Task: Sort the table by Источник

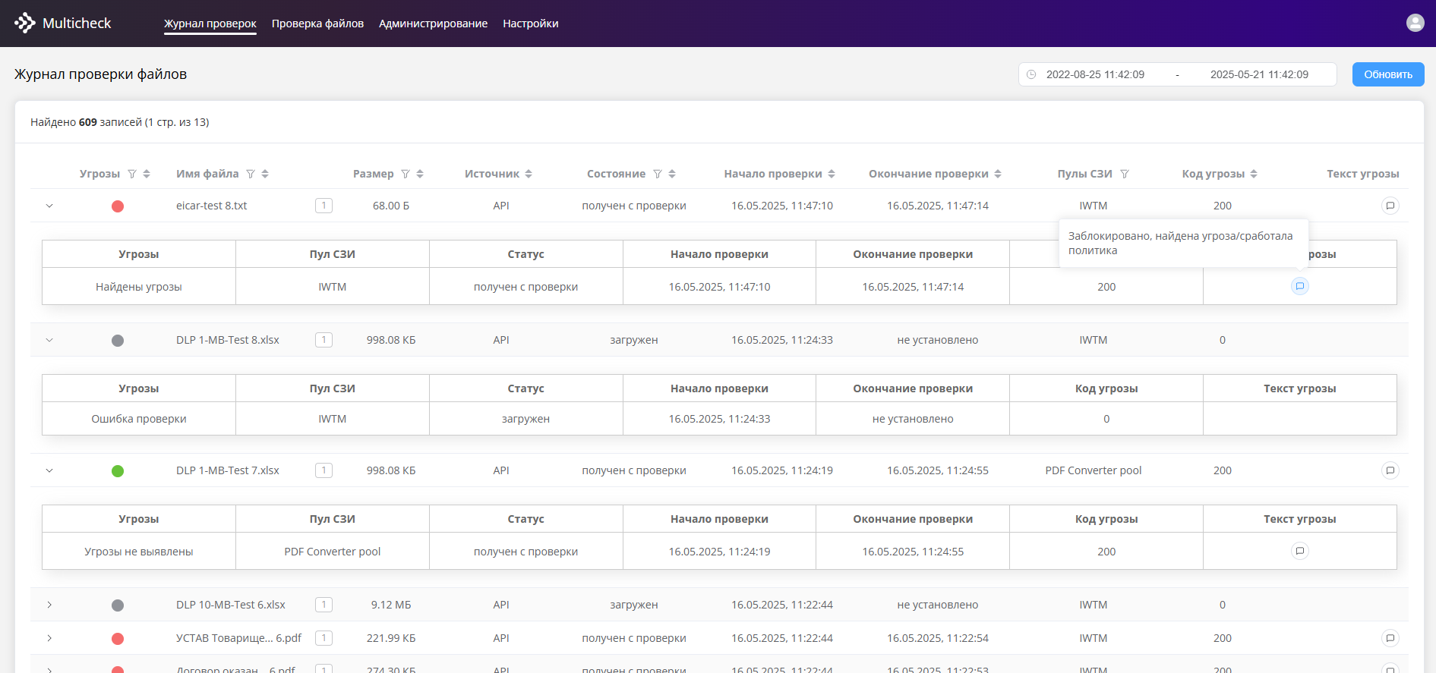Action: (529, 174)
